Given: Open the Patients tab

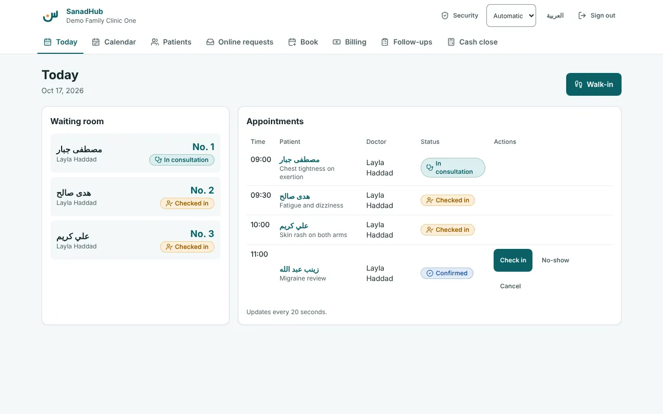Looking at the screenshot, I should 171,42.
